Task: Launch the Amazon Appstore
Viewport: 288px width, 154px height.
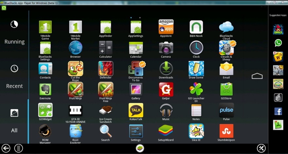Action: pyautogui.click(x=166, y=27)
